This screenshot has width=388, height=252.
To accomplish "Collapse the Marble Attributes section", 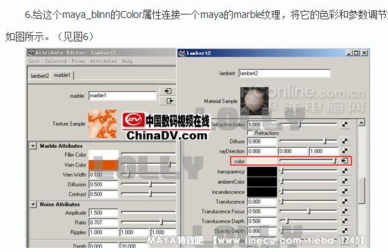I will click(33, 146).
